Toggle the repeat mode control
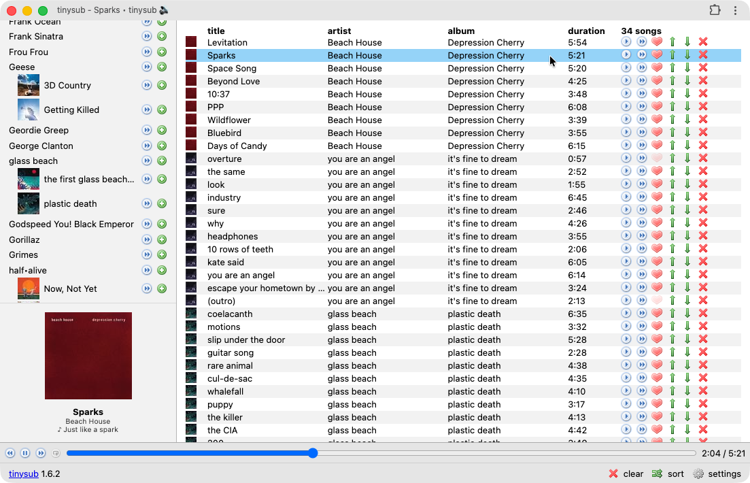 click(56, 453)
